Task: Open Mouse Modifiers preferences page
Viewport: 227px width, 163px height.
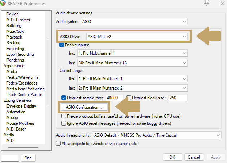Action: pyautogui.click(x=20, y=123)
